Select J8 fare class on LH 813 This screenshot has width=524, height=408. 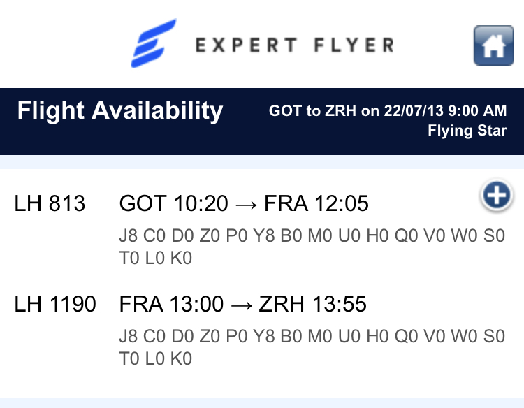pos(129,236)
